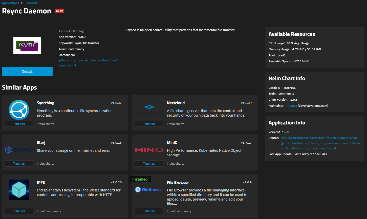Select the Storj app card title
Viewport: 367px width, 219px height.
(41, 143)
